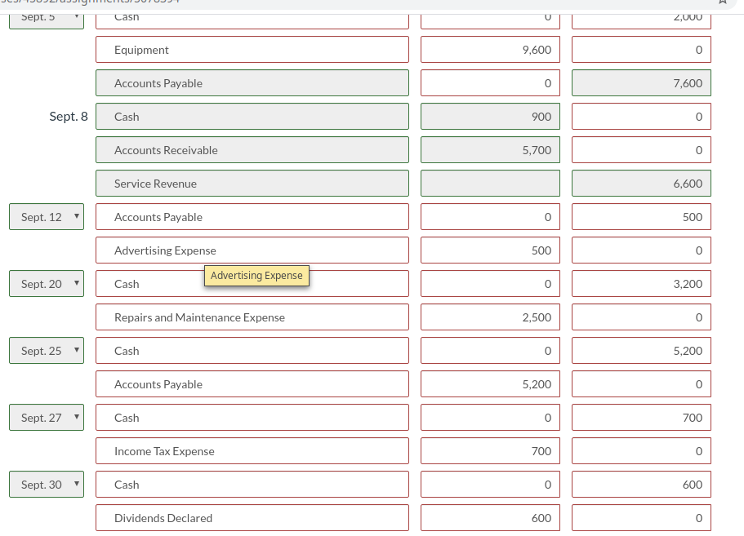Click the bookmark star icon

[x=722, y=2]
